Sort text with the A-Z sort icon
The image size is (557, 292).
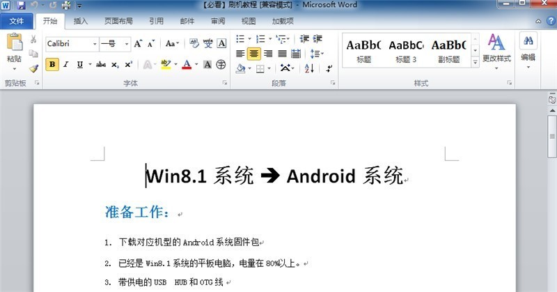pos(309,68)
